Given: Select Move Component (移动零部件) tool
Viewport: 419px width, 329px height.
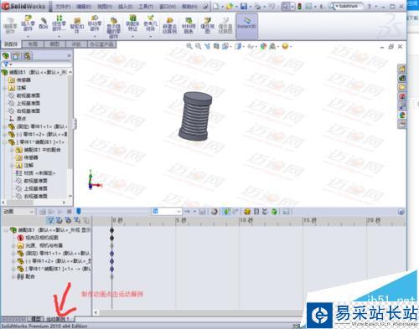Looking at the screenshot, I should (x=95, y=23).
